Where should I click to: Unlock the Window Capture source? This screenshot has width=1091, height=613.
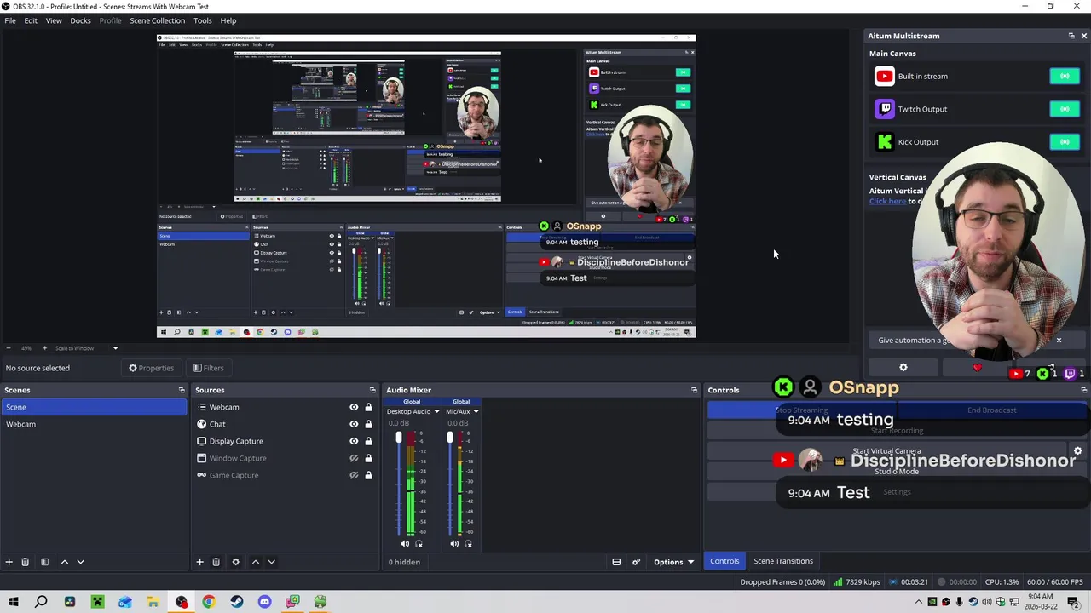pyautogui.click(x=368, y=458)
